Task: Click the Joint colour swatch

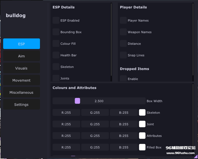Action: point(142,124)
